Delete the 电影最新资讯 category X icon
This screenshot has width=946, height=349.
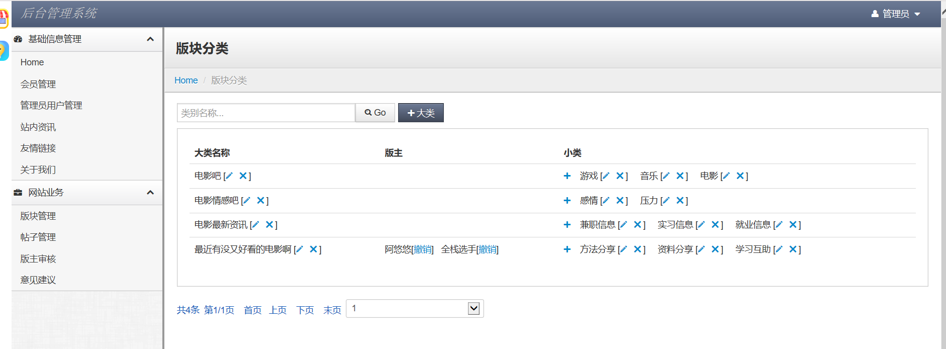click(269, 225)
